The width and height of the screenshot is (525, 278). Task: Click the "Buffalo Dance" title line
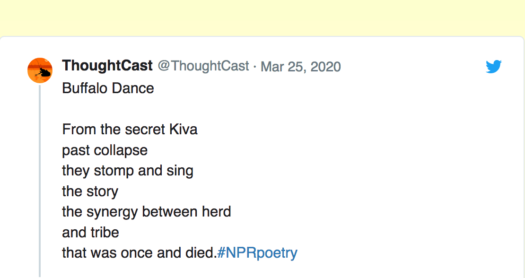coord(108,88)
